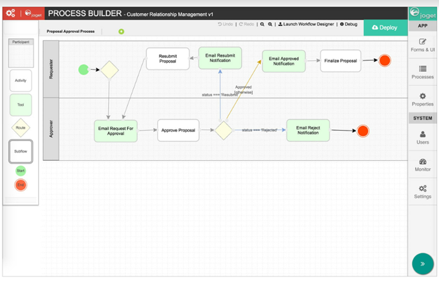Switch to the Proposal Approval Process tab
Screen dimensions: 439x287
point(70,32)
